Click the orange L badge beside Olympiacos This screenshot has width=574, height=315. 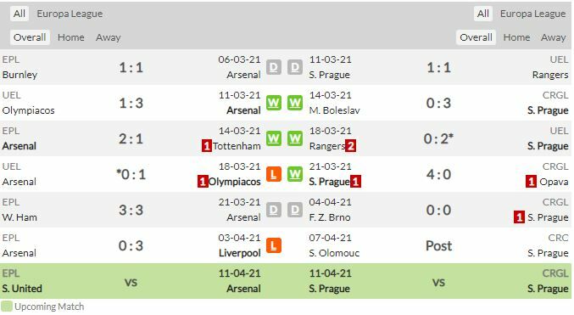pos(274,174)
